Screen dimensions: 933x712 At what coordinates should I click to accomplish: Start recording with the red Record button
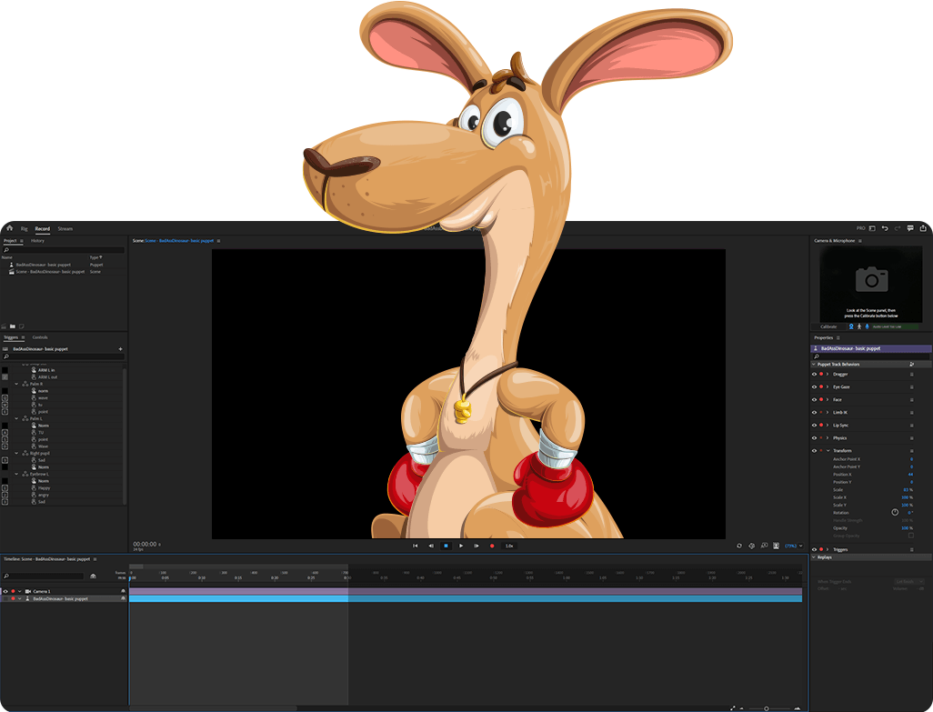[x=492, y=545]
